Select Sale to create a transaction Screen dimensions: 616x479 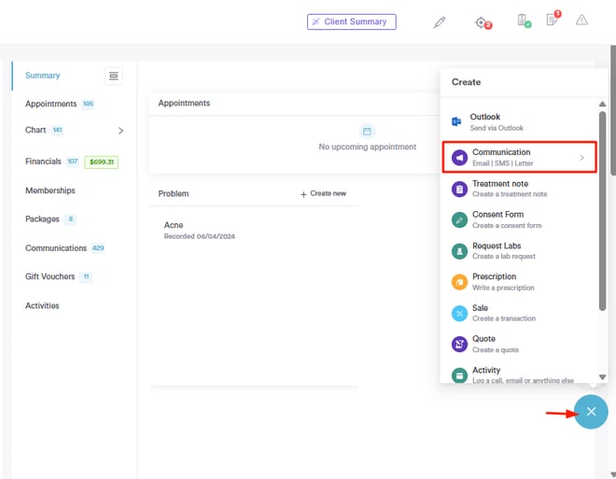(x=481, y=313)
